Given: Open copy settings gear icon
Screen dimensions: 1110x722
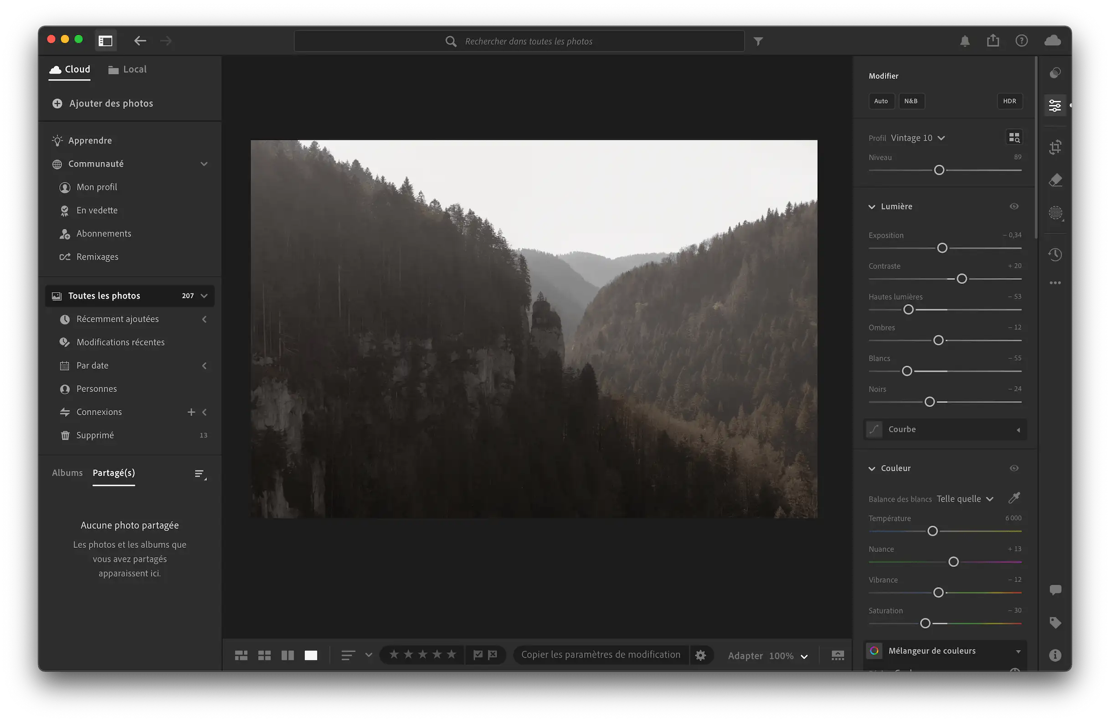Looking at the screenshot, I should [x=700, y=655].
